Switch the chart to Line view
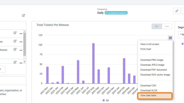The height and width of the screenshot is (103, 184). [x=167, y=26]
